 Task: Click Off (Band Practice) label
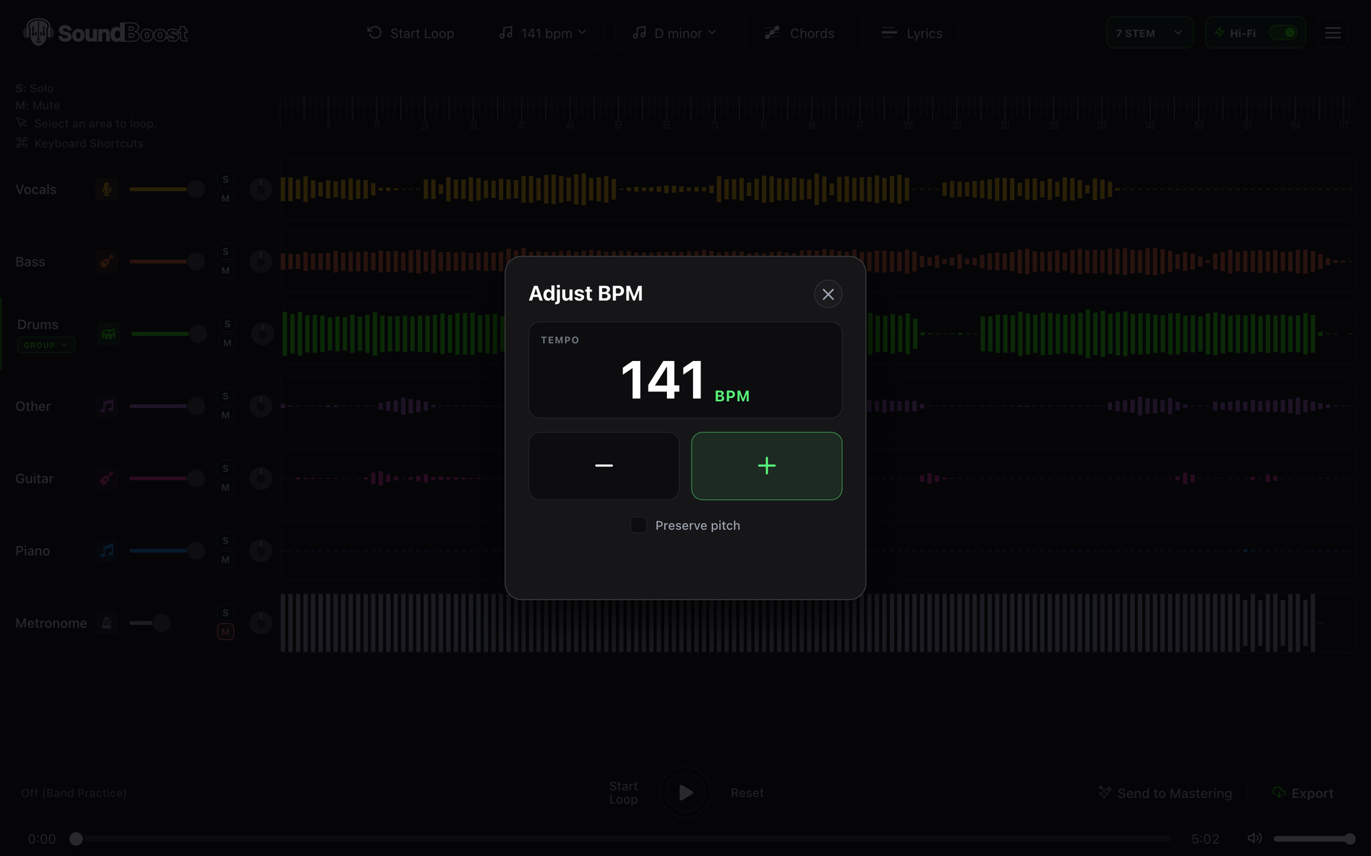point(74,793)
